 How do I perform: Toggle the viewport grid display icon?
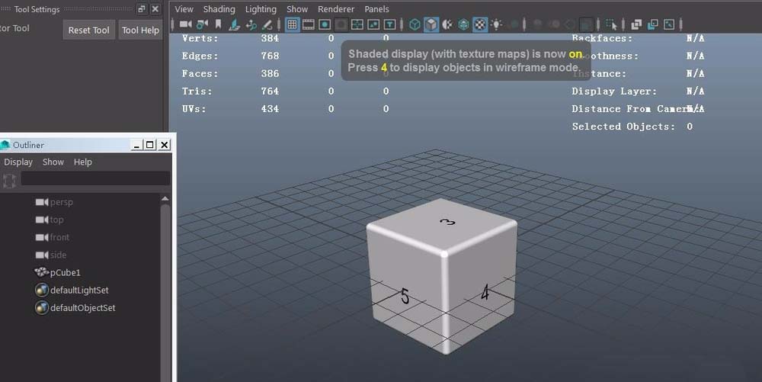pos(293,24)
